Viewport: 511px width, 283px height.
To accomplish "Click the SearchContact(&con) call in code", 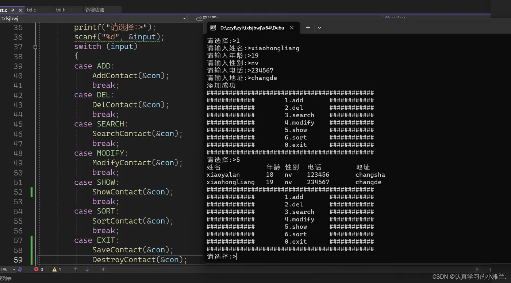I will pos(137,134).
